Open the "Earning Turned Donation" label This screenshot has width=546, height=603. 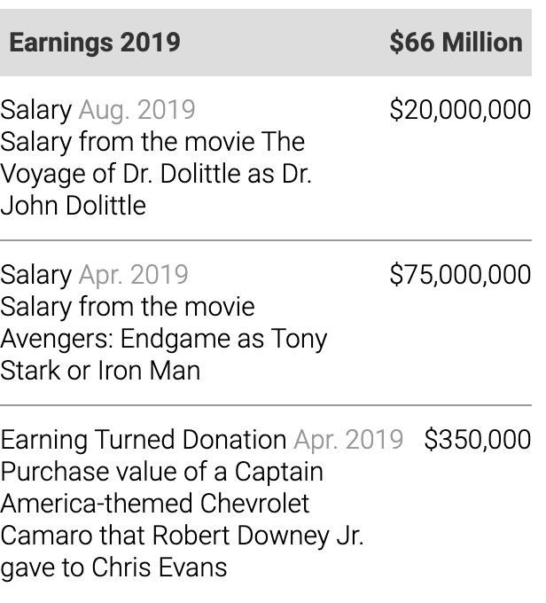[x=143, y=440]
